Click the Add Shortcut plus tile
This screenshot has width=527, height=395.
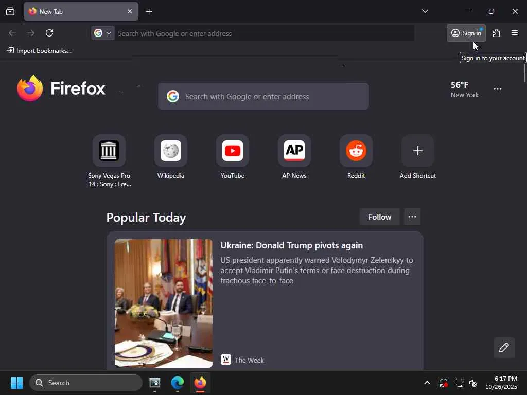(x=418, y=157)
